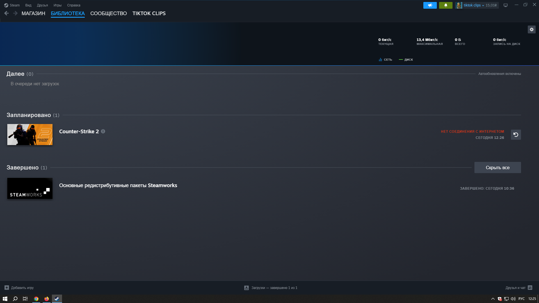This screenshot has width=539, height=303.
Task: Switch to Big Picture mode icon
Action: tap(506, 5)
